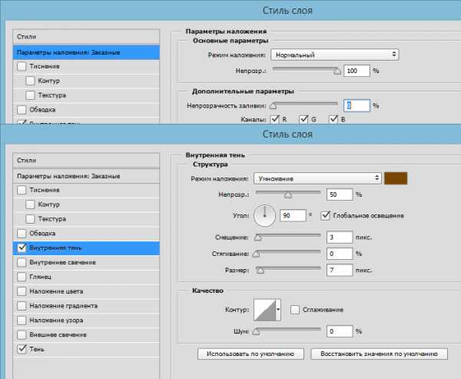Toggle Обводка checkbox in the Параметры наложения dialog
The image size is (461, 379).
[x=22, y=110]
